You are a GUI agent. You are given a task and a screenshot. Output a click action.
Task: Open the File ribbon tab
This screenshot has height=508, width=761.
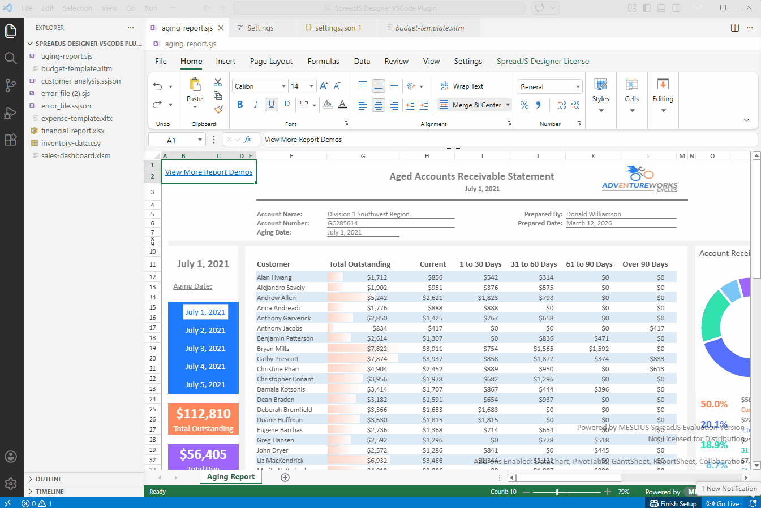coord(161,61)
